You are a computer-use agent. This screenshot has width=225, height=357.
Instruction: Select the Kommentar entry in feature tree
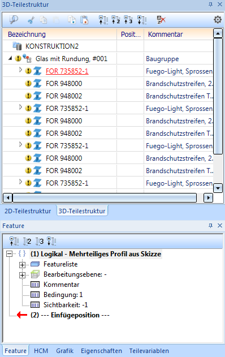coord(62,285)
